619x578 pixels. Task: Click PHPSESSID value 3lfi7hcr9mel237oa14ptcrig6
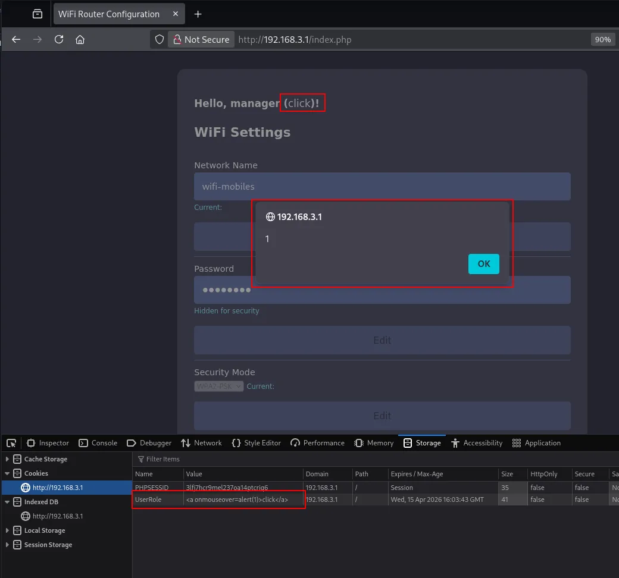pyautogui.click(x=243, y=488)
